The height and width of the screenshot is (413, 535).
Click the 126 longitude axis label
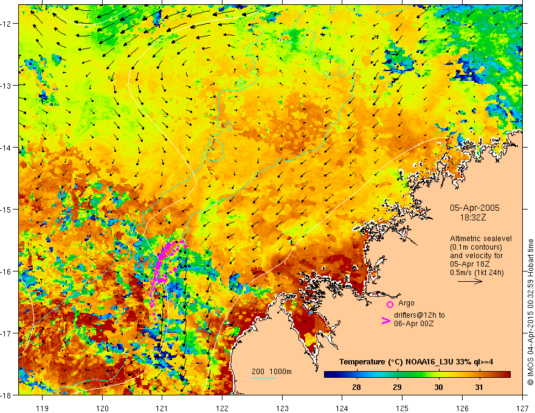[462, 408]
